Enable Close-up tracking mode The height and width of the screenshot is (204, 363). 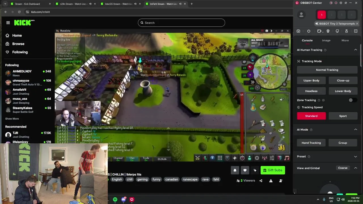[343, 80]
